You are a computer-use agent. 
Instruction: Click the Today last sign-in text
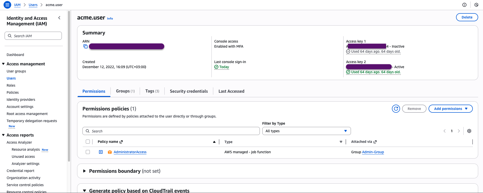coord(224,67)
